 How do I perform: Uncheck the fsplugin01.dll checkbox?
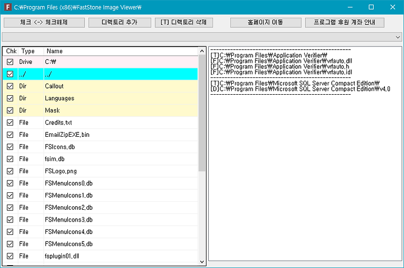point(10,256)
